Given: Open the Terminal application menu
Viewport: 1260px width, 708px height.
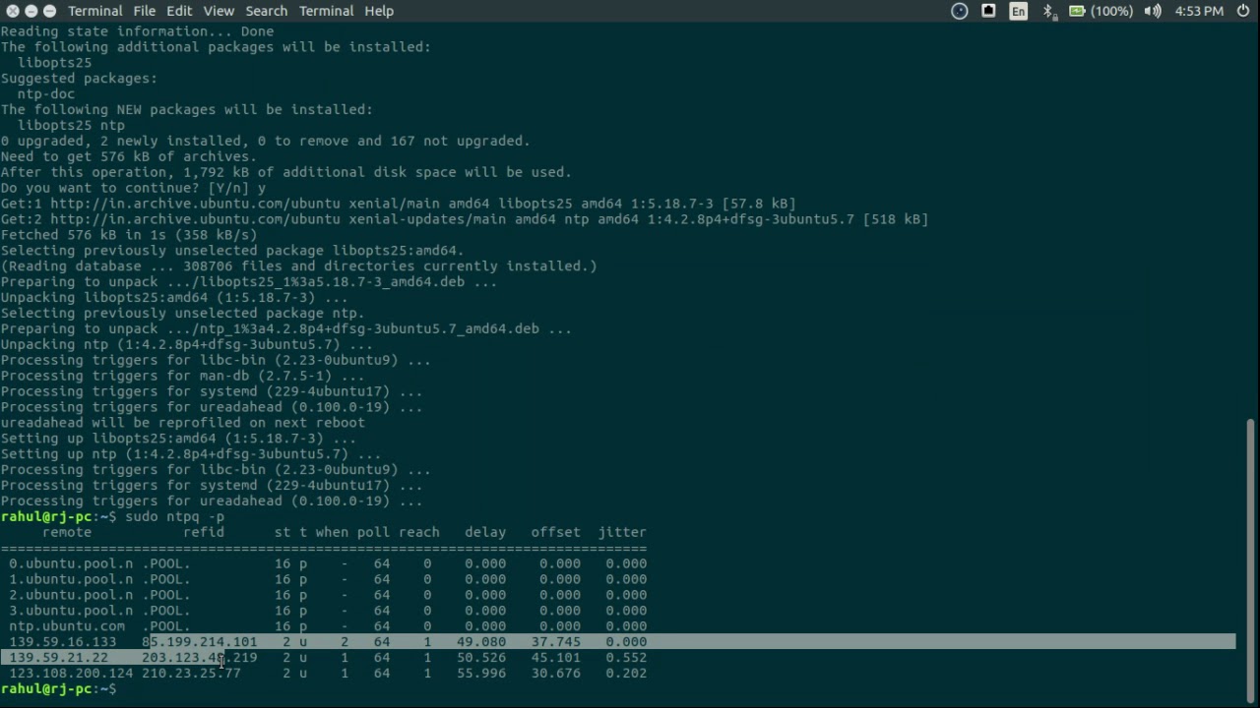Looking at the screenshot, I should point(94,11).
